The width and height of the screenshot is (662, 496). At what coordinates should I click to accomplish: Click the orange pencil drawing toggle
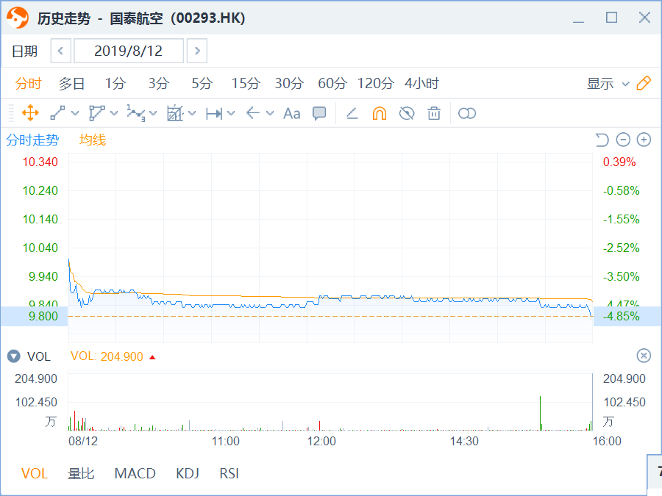(644, 83)
